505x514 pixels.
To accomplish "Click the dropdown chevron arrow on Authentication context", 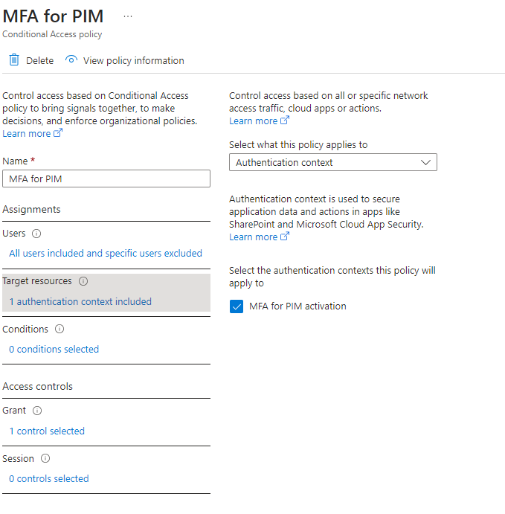I will [425, 162].
